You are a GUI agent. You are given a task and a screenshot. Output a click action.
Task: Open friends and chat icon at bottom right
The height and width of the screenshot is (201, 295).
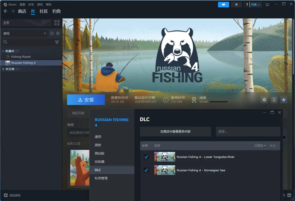tap(289, 195)
